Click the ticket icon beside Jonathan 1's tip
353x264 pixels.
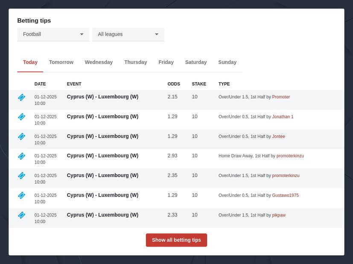coord(21,117)
